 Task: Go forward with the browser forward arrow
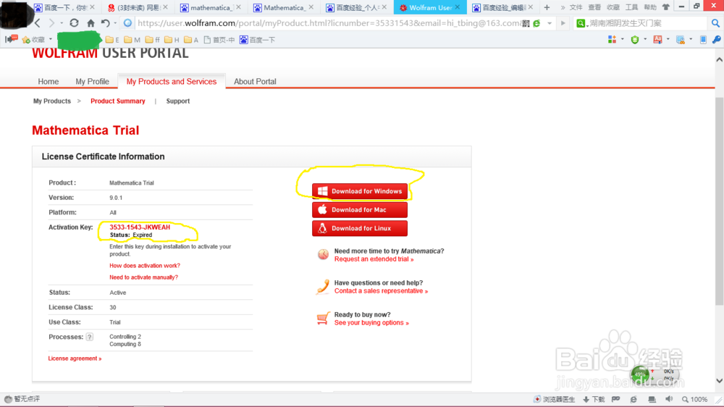[51, 22]
